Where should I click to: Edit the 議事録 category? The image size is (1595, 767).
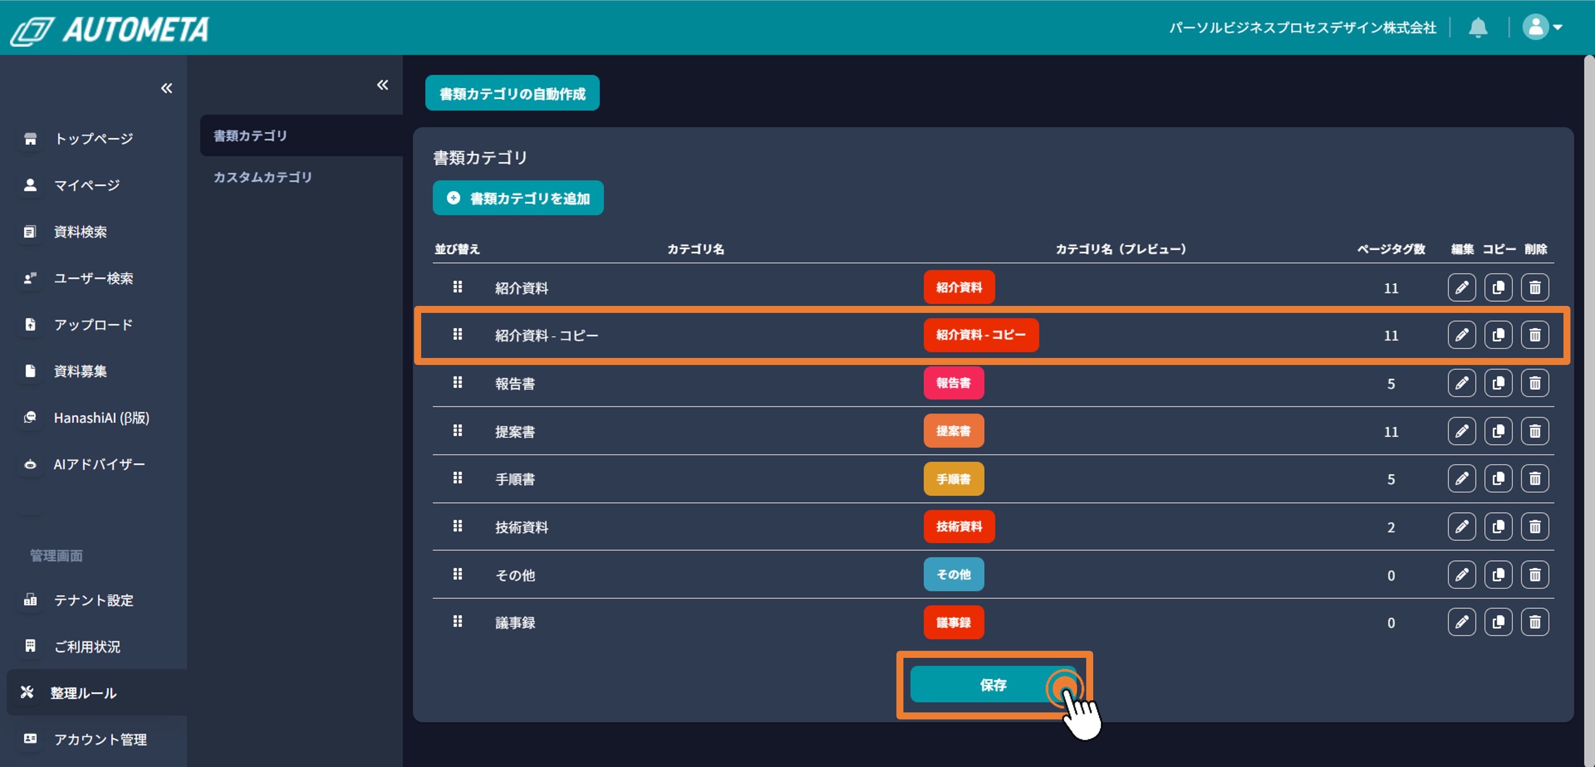click(x=1461, y=622)
